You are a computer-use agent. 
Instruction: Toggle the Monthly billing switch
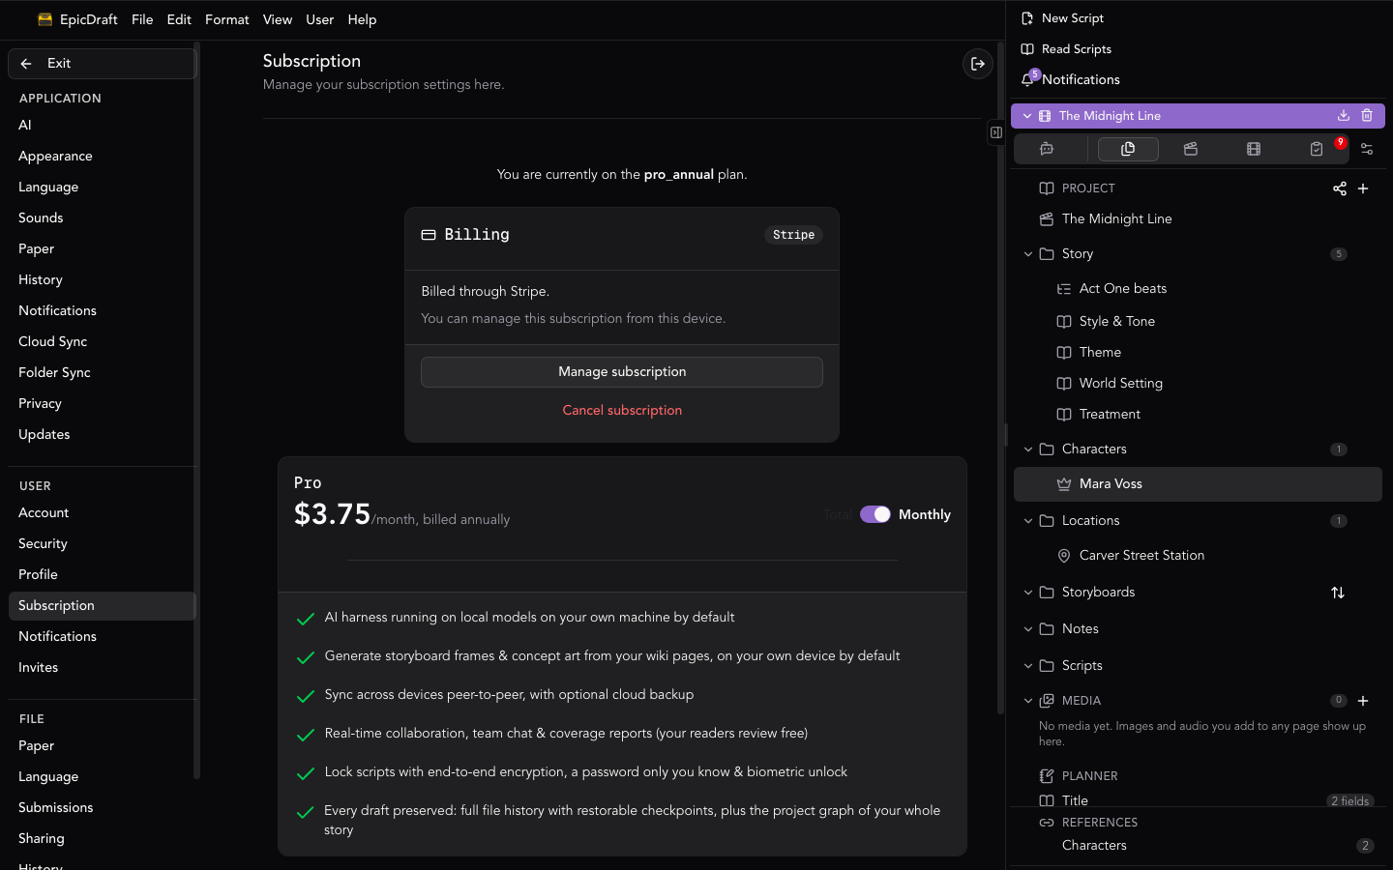(x=875, y=514)
